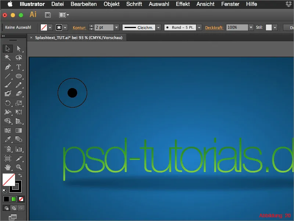
Task: Open the Kontur stroke panel link
Action: coord(79,28)
